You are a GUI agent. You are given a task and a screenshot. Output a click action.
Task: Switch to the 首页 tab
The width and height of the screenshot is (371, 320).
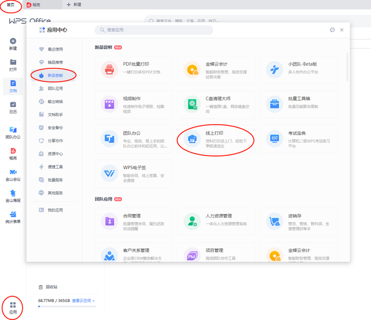[10, 5]
